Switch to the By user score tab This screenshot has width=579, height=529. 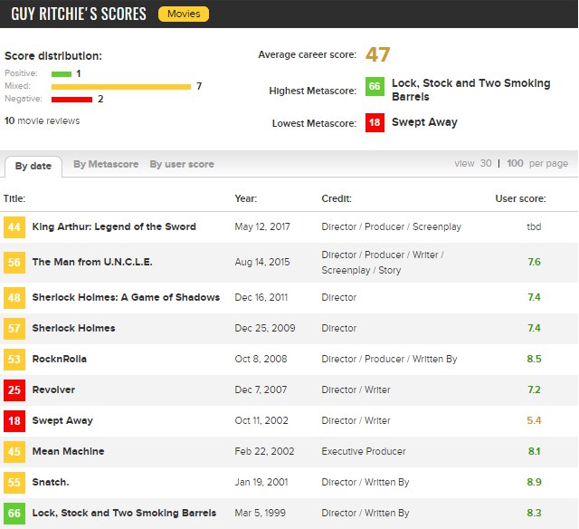point(182,164)
